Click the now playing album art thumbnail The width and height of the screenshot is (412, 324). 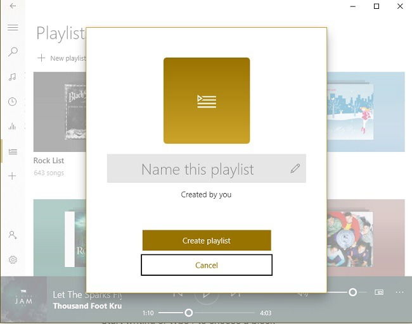click(x=23, y=299)
